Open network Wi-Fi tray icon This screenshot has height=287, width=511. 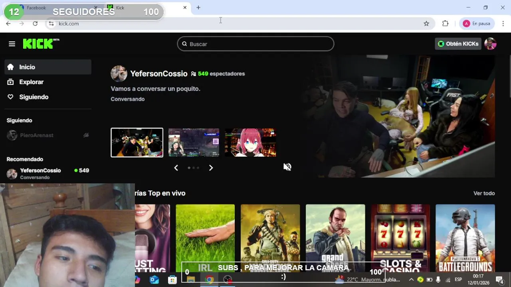click(x=448, y=280)
